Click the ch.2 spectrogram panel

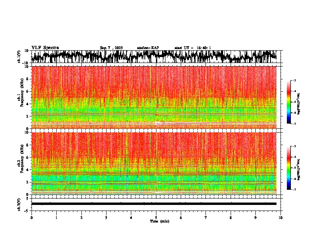coord(154,163)
